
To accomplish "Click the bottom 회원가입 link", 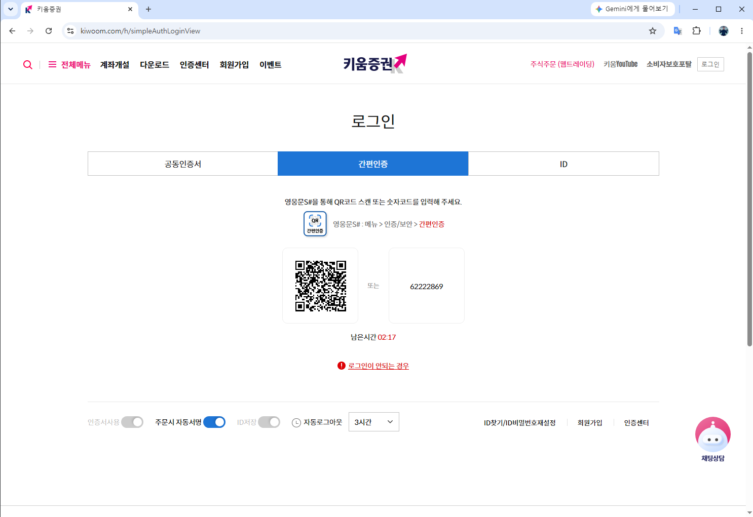I will (590, 423).
